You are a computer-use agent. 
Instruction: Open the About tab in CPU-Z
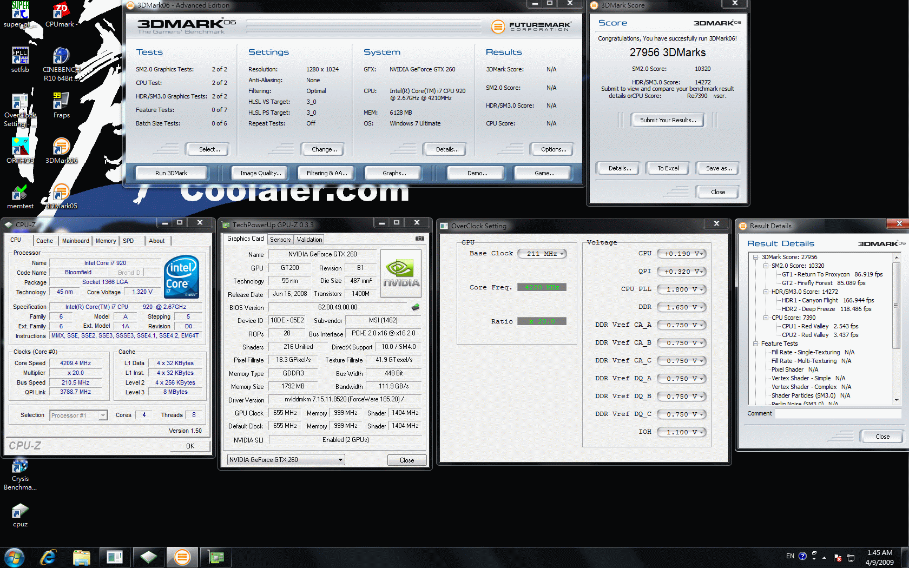pyautogui.click(x=157, y=241)
